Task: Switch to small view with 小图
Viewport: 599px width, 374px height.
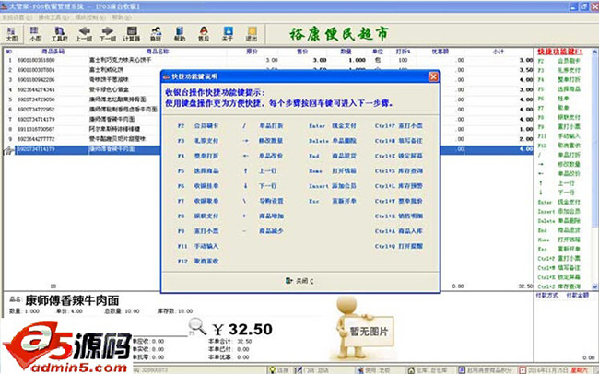Action: click(36, 34)
